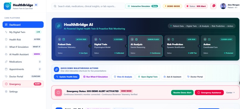
Task: Click the Resolve Demo Alert button
Action: point(182,92)
